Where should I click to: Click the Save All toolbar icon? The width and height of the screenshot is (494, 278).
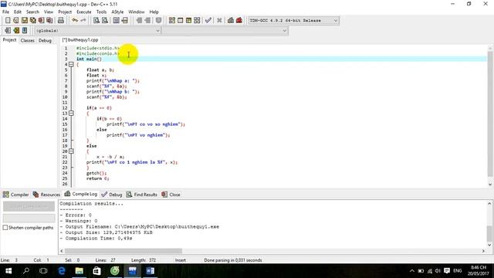pyautogui.click(x=32, y=21)
